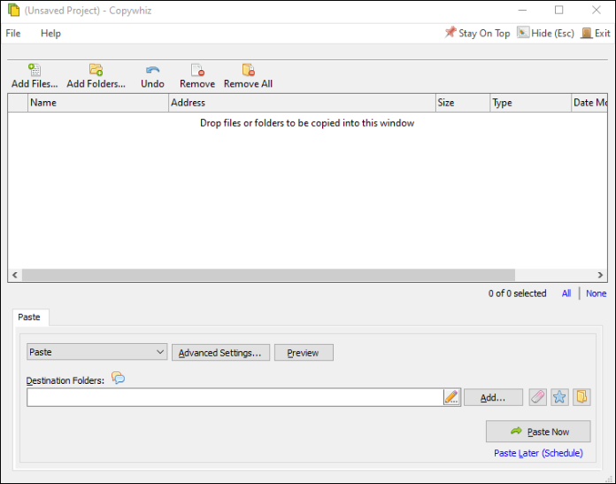Click the None selection link
Image resolution: width=616 pixels, height=484 pixels.
[596, 293]
